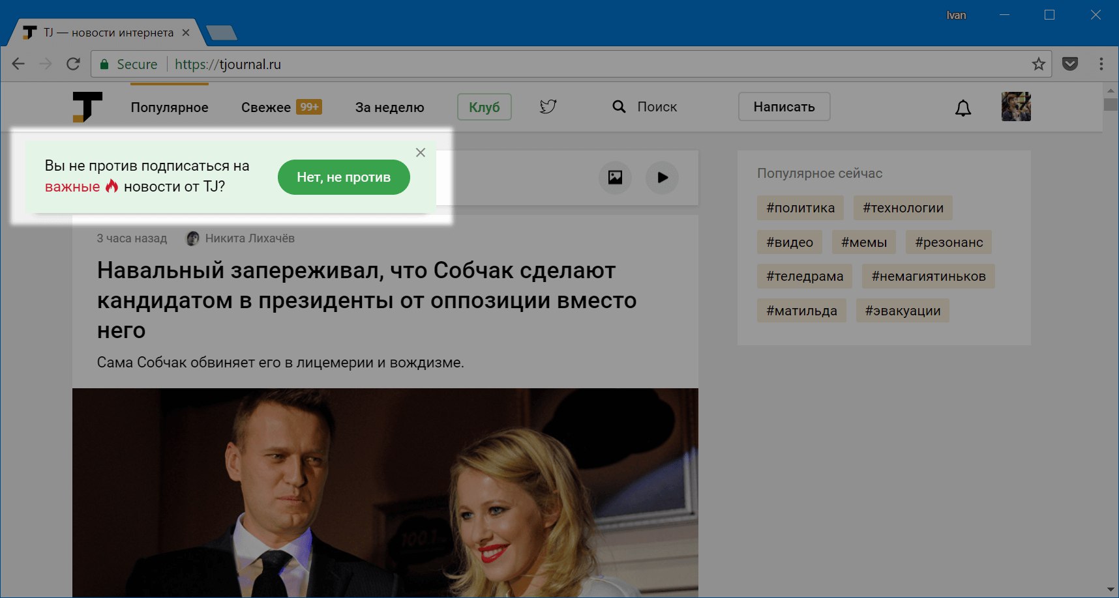
Task: Click the 3 часа назад timestamp
Action: pyautogui.click(x=132, y=238)
